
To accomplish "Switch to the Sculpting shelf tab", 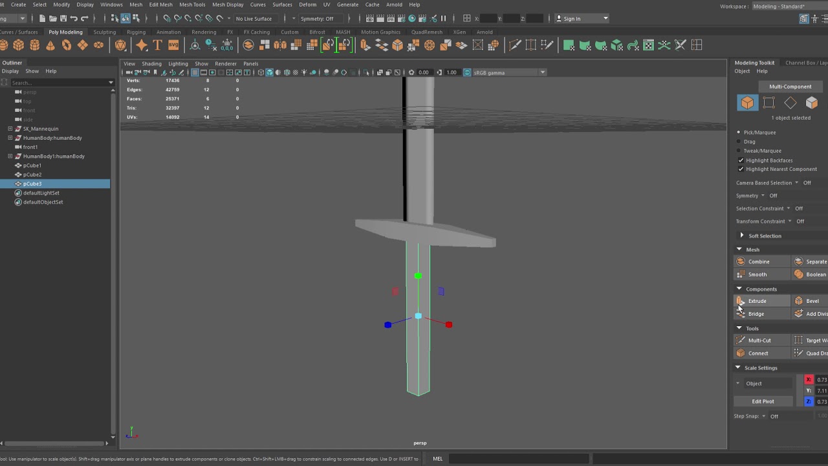I will [104, 32].
